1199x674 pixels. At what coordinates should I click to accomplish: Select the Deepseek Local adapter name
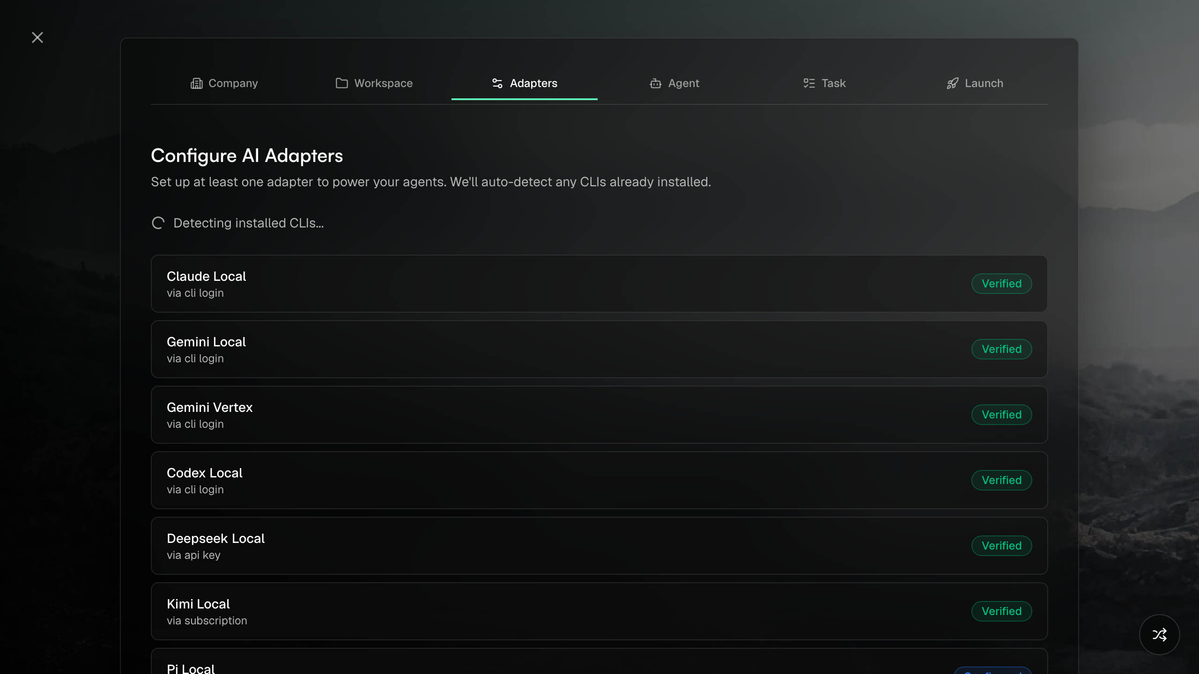click(x=215, y=539)
